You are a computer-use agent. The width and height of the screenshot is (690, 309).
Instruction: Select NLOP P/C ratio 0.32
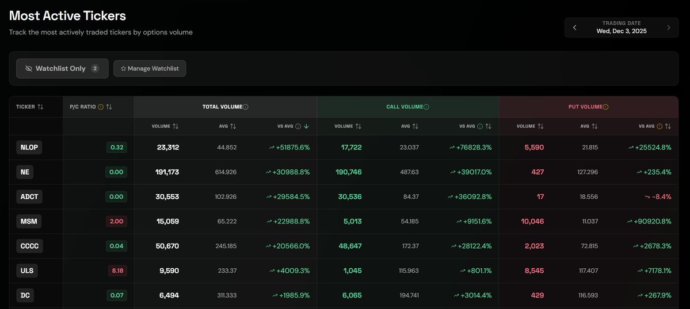(x=117, y=148)
